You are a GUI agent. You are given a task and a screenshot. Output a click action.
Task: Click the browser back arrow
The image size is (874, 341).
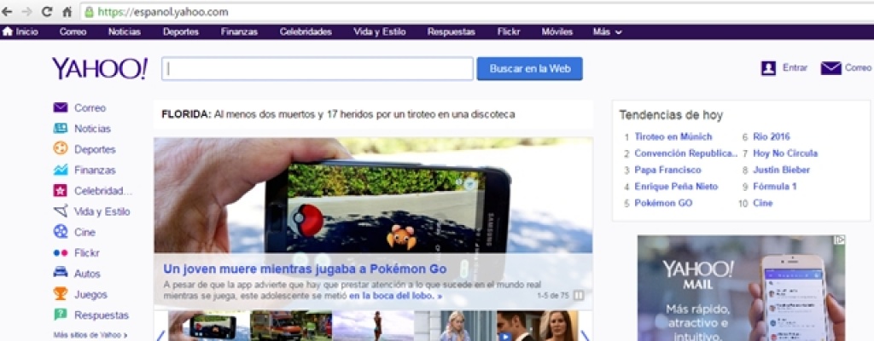click(x=7, y=12)
